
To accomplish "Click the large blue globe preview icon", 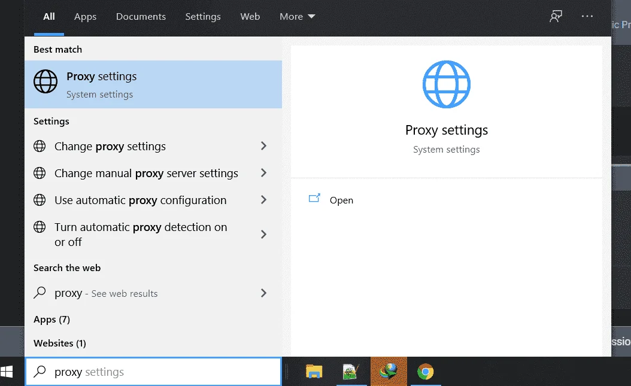I will 446,84.
